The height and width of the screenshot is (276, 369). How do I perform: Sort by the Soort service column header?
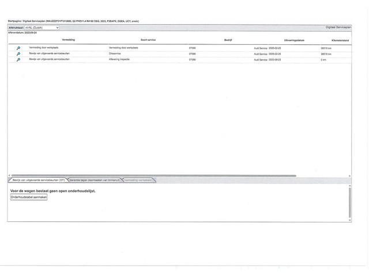point(148,40)
